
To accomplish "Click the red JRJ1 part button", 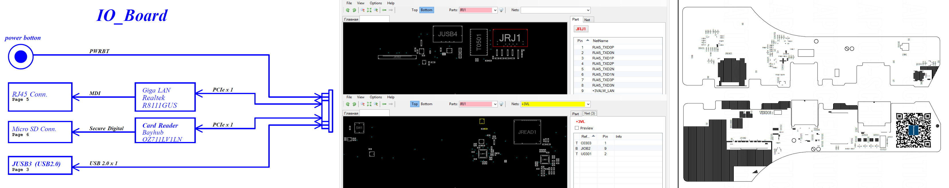I will (581, 29).
